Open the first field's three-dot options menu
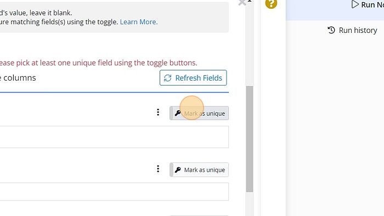This screenshot has height=216, width=384. (158, 112)
